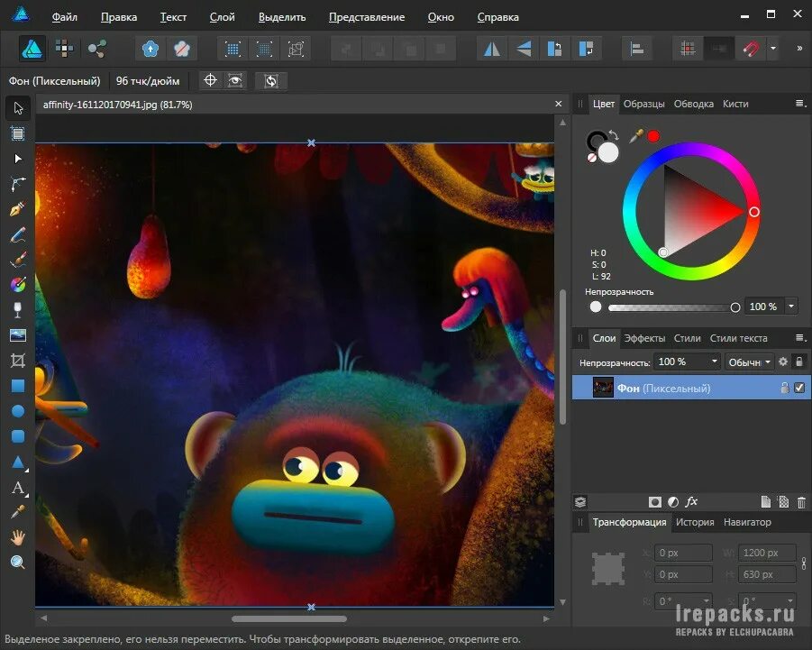The height and width of the screenshot is (650, 812).
Task: Select the Artistic Text tool
Action: coord(18,488)
